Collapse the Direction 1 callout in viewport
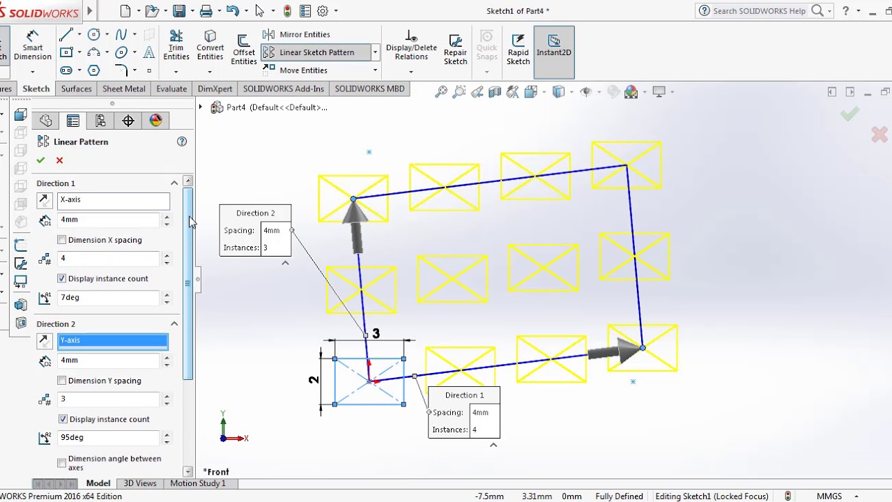Image resolution: width=892 pixels, height=502 pixels. (x=493, y=445)
